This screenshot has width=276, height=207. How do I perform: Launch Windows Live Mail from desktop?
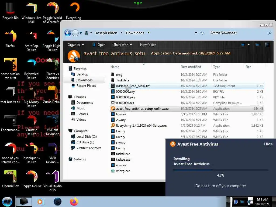coord(31,12)
